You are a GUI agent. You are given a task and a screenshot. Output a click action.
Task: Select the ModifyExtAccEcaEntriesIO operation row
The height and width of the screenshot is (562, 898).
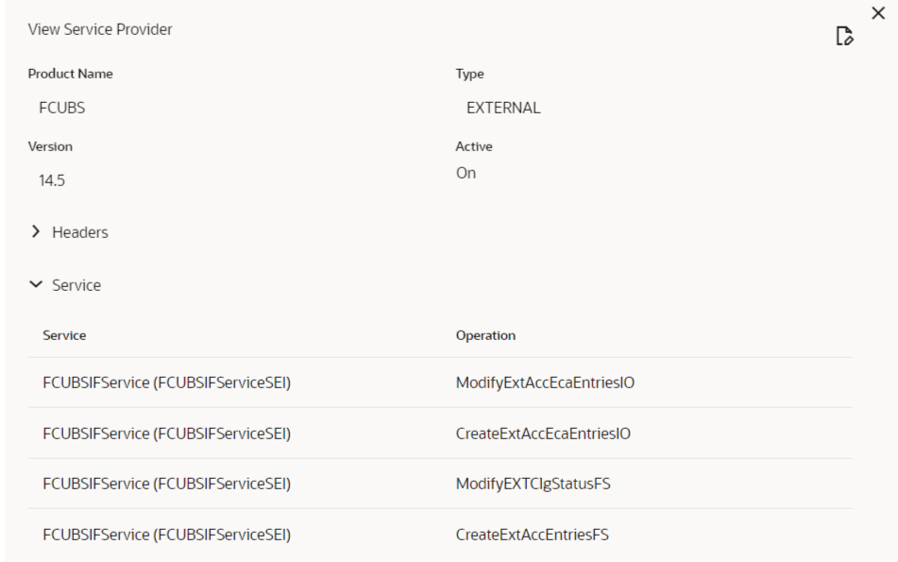(x=440, y=383)
